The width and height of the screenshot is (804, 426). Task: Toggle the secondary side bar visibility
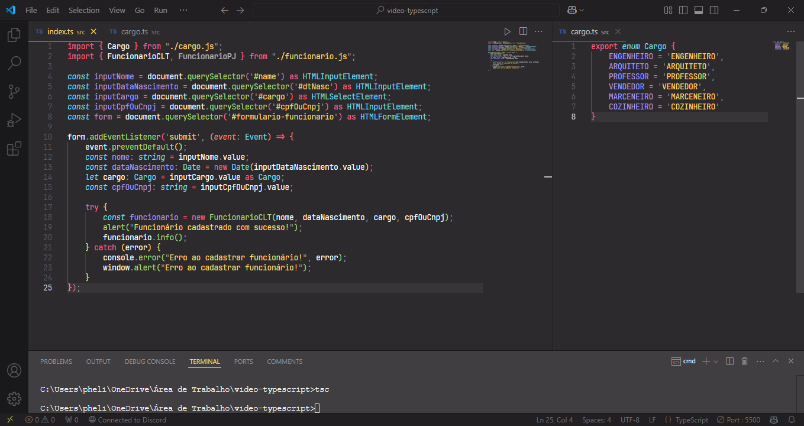[x=714, y=10]
